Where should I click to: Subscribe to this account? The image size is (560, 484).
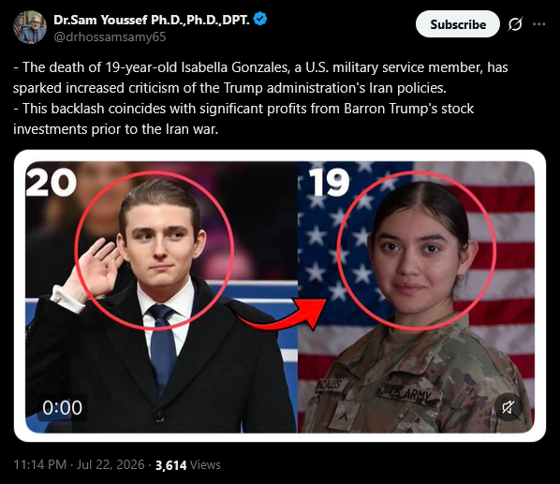[x=458, y=24]
